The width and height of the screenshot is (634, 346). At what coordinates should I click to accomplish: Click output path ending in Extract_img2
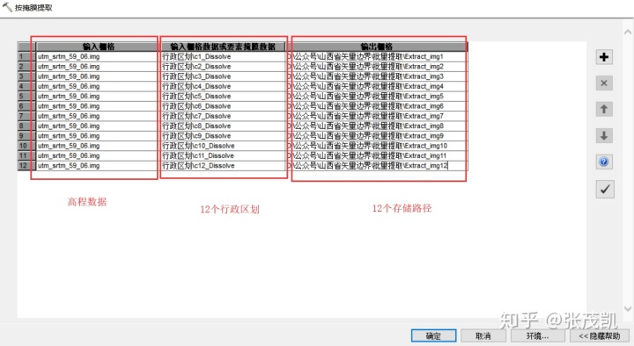[377, 66]
